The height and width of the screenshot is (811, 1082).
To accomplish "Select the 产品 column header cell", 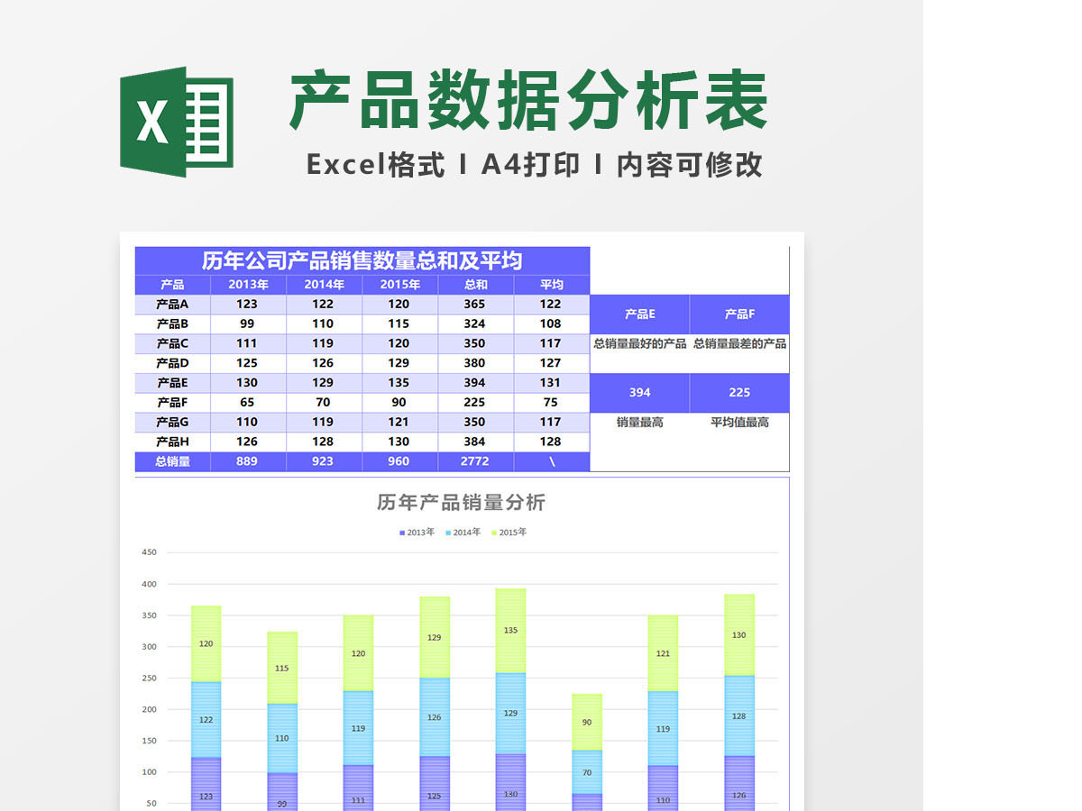I will tap(172, 285).
